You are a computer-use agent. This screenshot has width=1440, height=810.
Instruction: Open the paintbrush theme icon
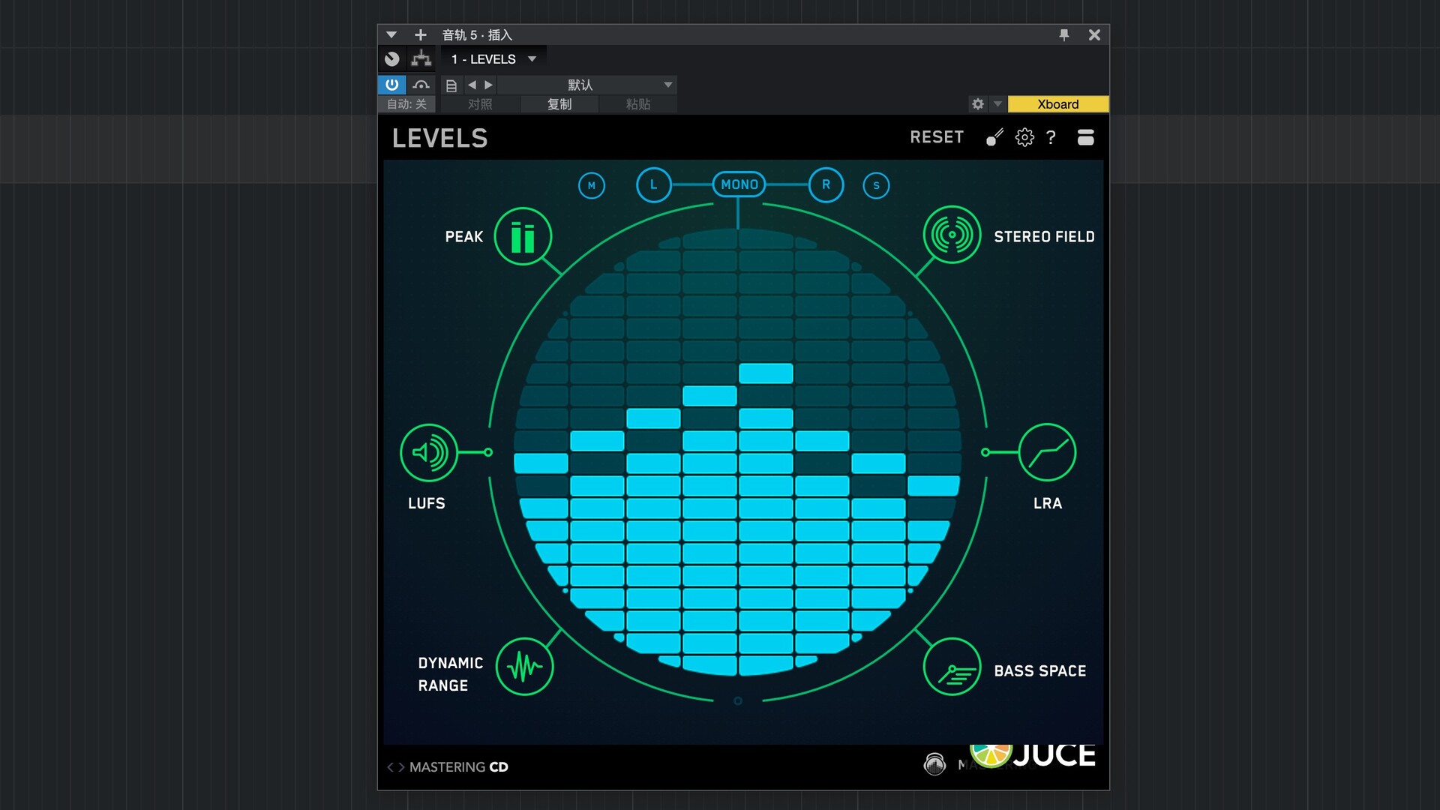[x=994, y=137]
